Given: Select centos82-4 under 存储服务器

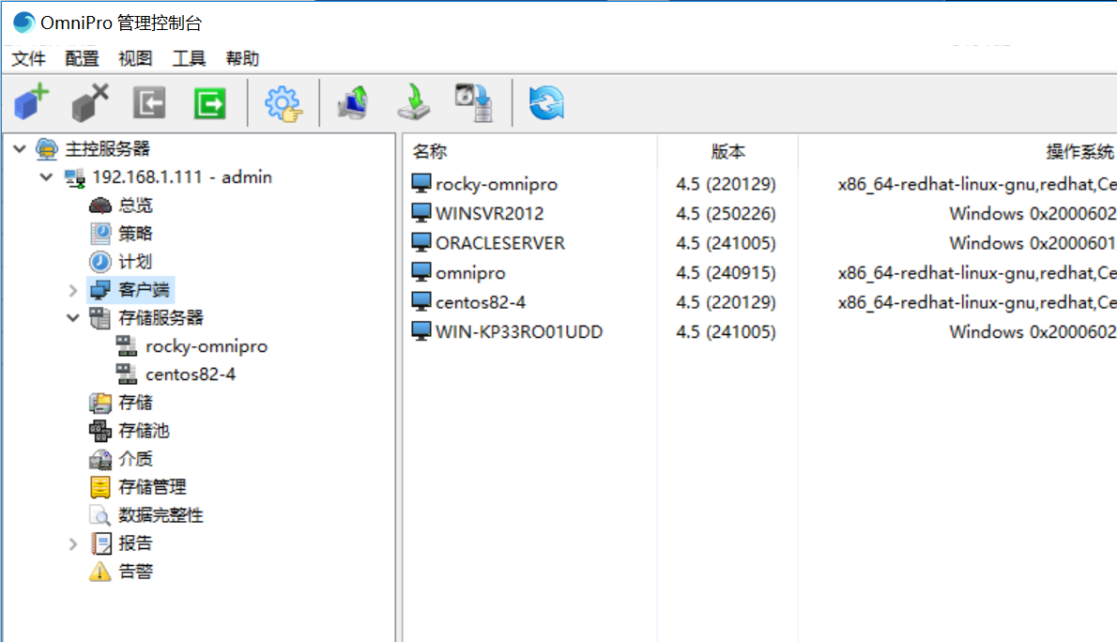Looking at the screenshot, I should (190, 374).
